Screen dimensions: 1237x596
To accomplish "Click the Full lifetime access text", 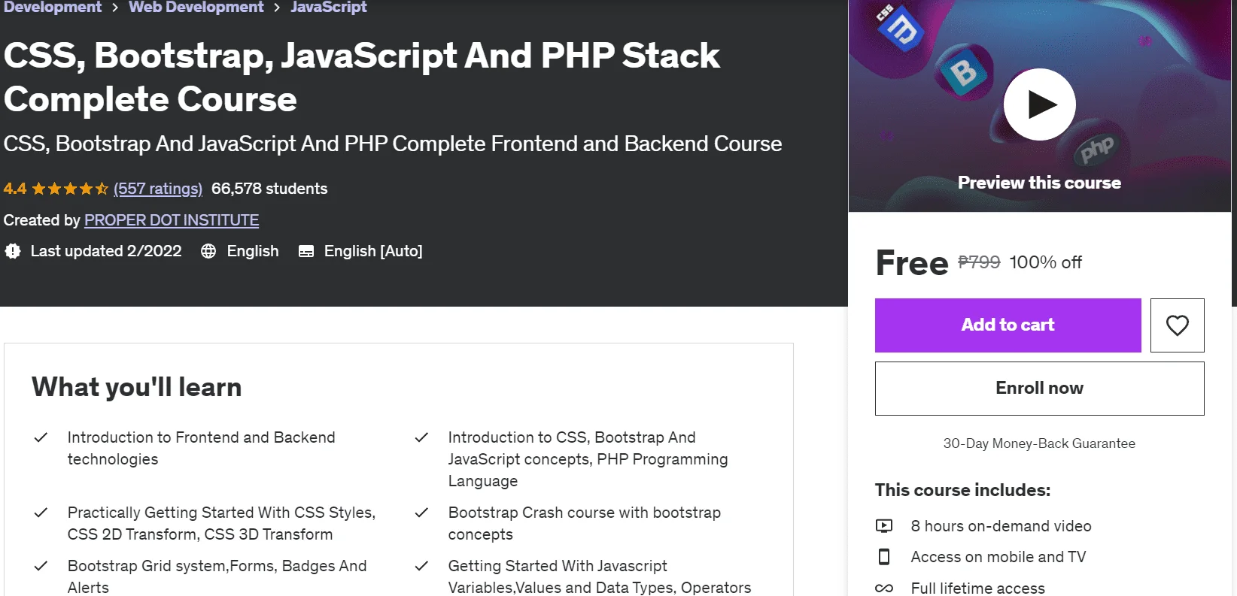I will click(x=978, y=588).
